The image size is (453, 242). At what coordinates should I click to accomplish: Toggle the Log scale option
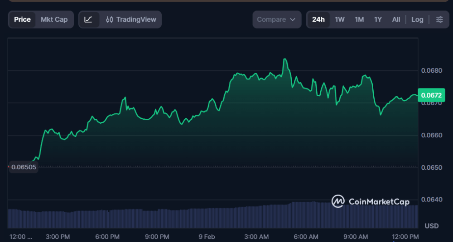pyautogui.click(x=417, y=19)
